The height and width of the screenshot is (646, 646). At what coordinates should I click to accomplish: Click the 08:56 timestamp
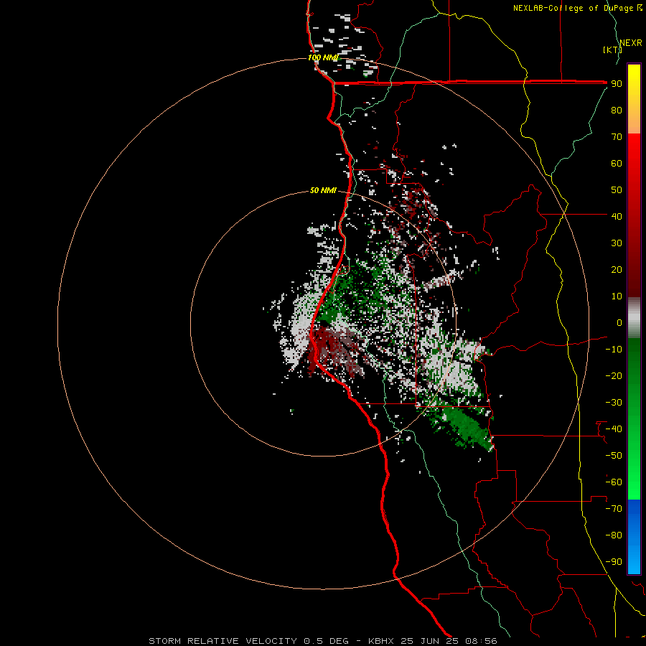click(481, 641)
